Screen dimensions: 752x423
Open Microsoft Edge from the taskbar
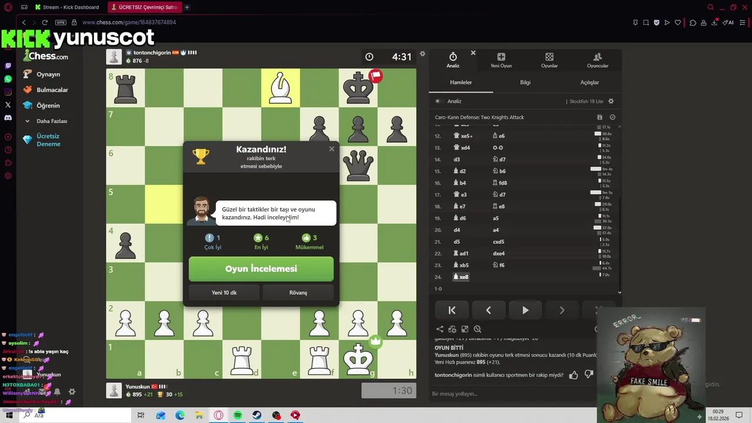(180, 415)
